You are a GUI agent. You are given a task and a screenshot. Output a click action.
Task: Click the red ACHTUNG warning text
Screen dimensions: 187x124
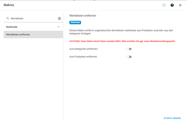coord(122,41)
